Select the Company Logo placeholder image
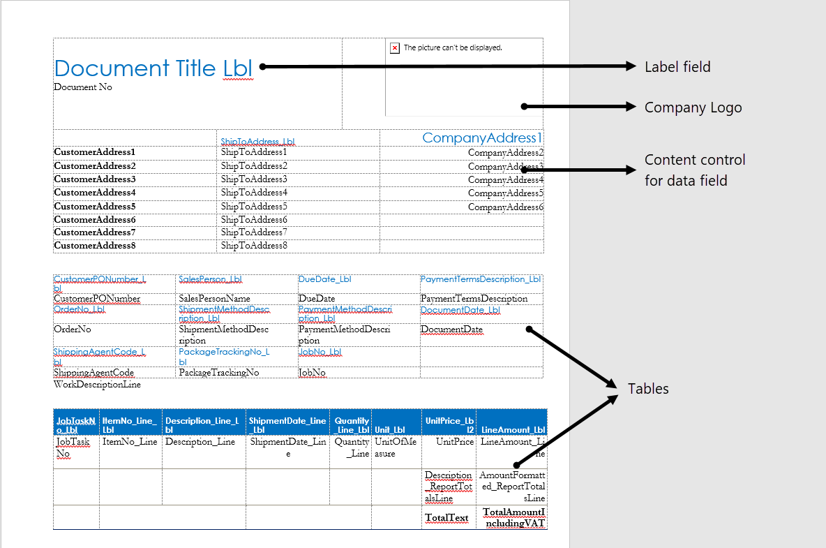Image resolution: width=826 pixels, height=548 pixels. [x=464, y=77]
